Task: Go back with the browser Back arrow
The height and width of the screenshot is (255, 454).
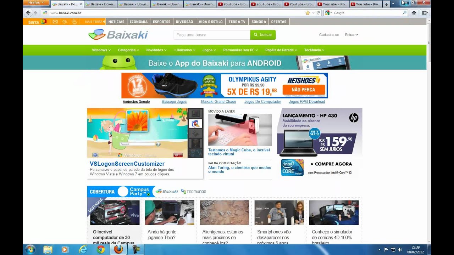Action: 29,13
